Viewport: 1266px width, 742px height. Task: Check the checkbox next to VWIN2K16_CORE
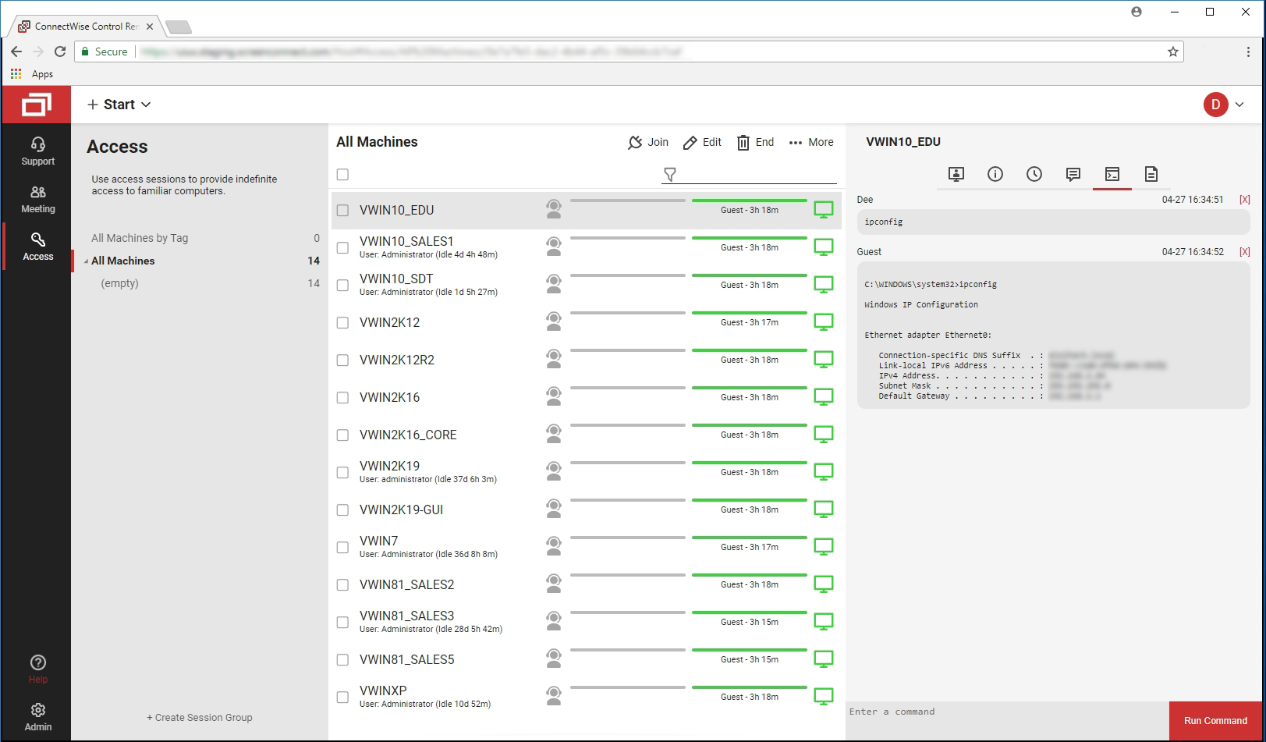pos(342,435)
